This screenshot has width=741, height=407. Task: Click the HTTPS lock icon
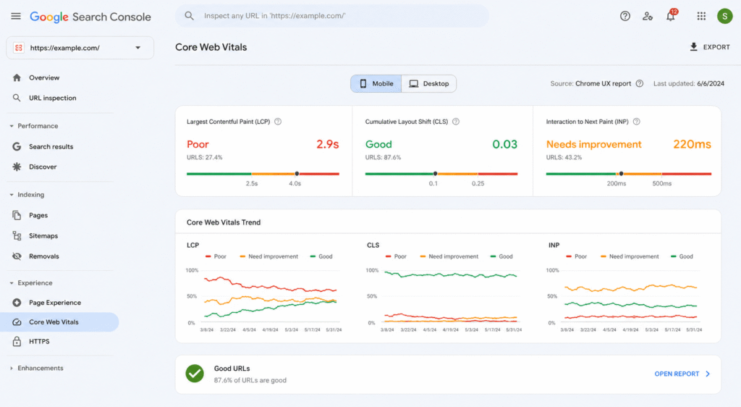[x=17, y=341]
